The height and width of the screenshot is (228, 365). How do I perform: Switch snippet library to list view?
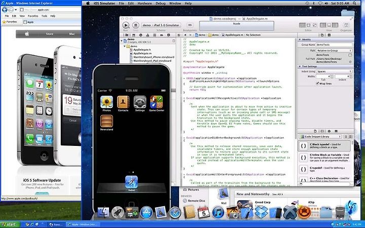tap(350, 137)
